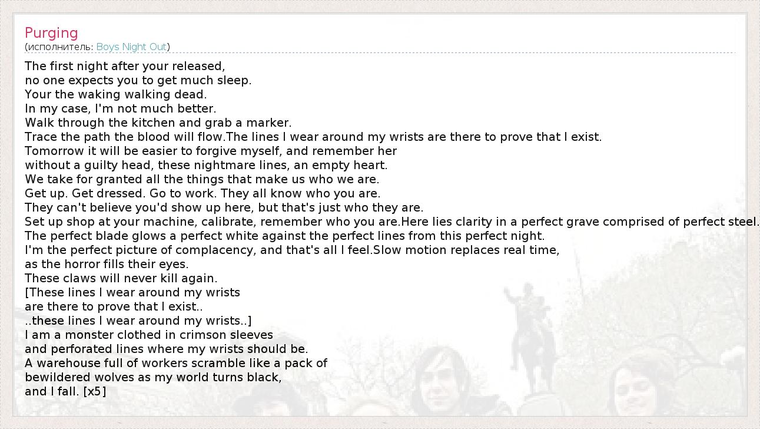Viewport: 760px width, 429px height.
Task: Click the line starting 'Trace the path the blood'
Action: coord(313,137)
